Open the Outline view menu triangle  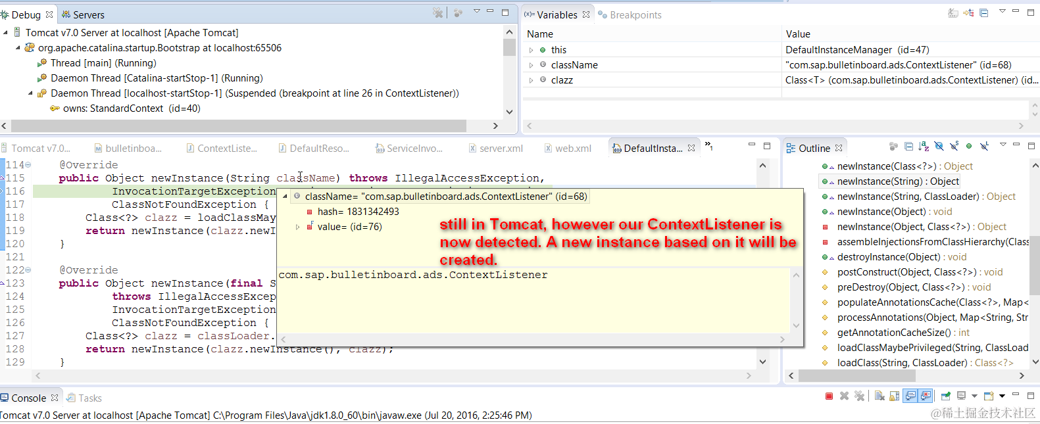[1003, 145]
